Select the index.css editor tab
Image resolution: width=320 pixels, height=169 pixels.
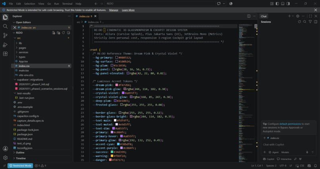point(86,16)
